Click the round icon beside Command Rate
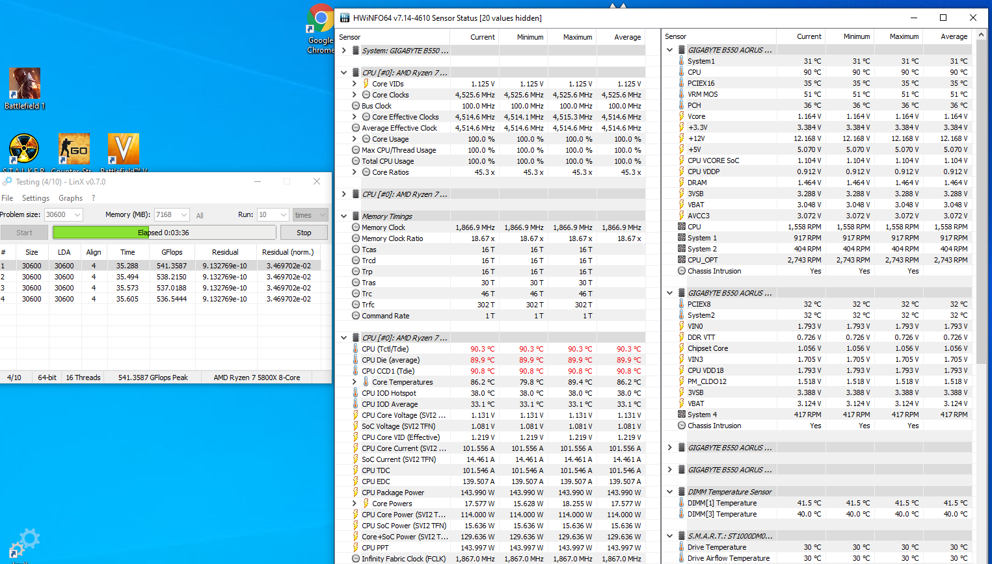The width and height of the screenshot is (992, 564). (355, 316)
